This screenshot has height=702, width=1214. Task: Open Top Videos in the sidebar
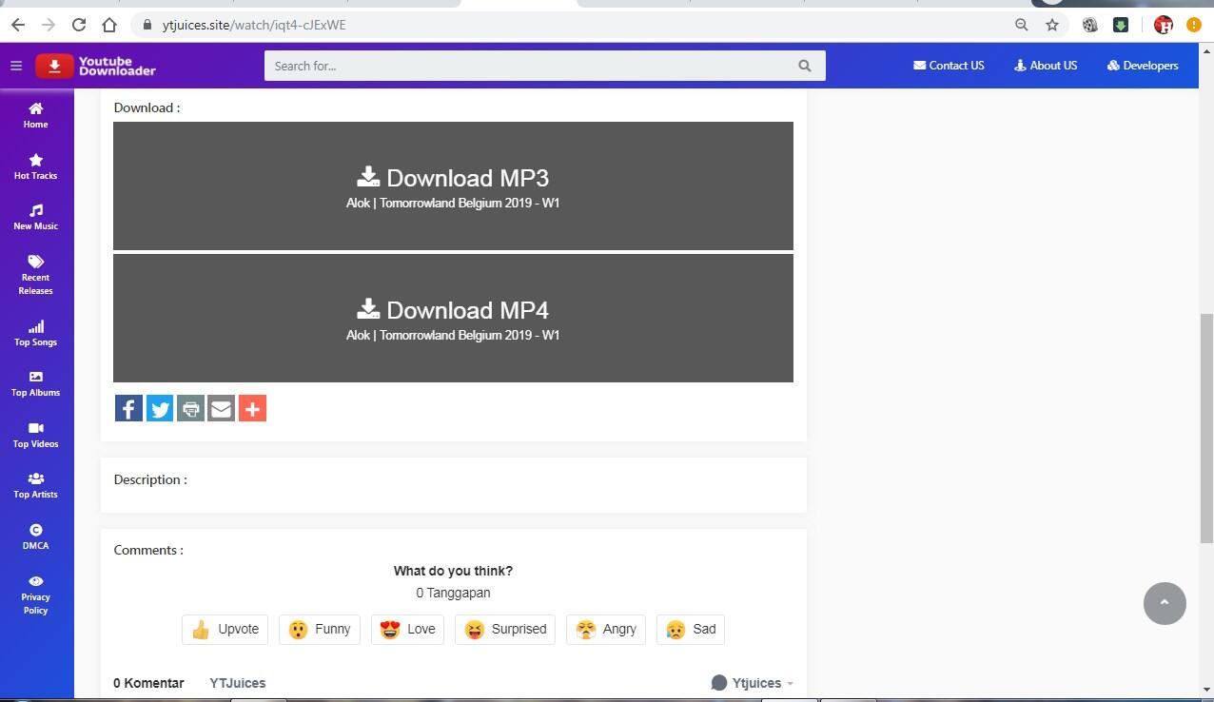coord(36,435)
